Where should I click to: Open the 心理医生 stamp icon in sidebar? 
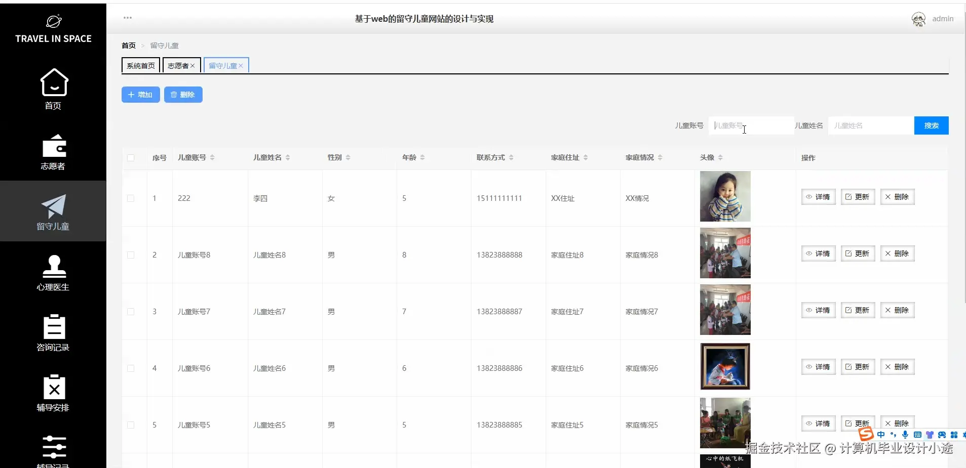[54, 266]
